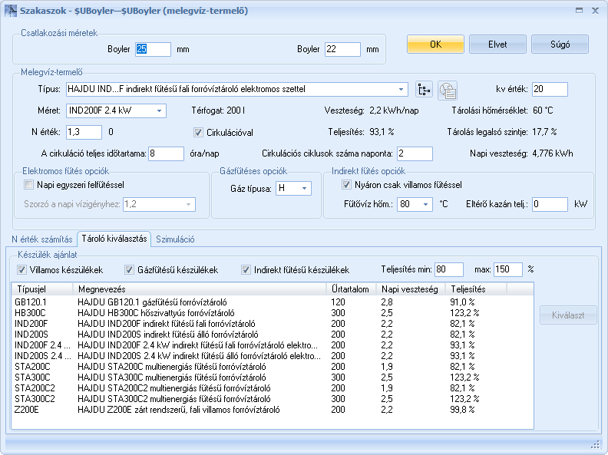Open the Gáz típusa dropdown
The image size is (608, 455).
[x=305, y=188]
